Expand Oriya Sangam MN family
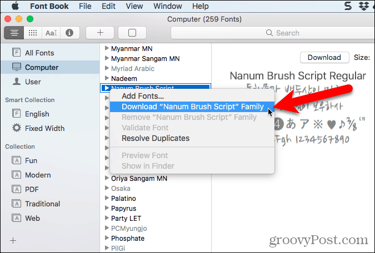The height and width of the screenshot is (253, 375). click(x=107, y=178)
